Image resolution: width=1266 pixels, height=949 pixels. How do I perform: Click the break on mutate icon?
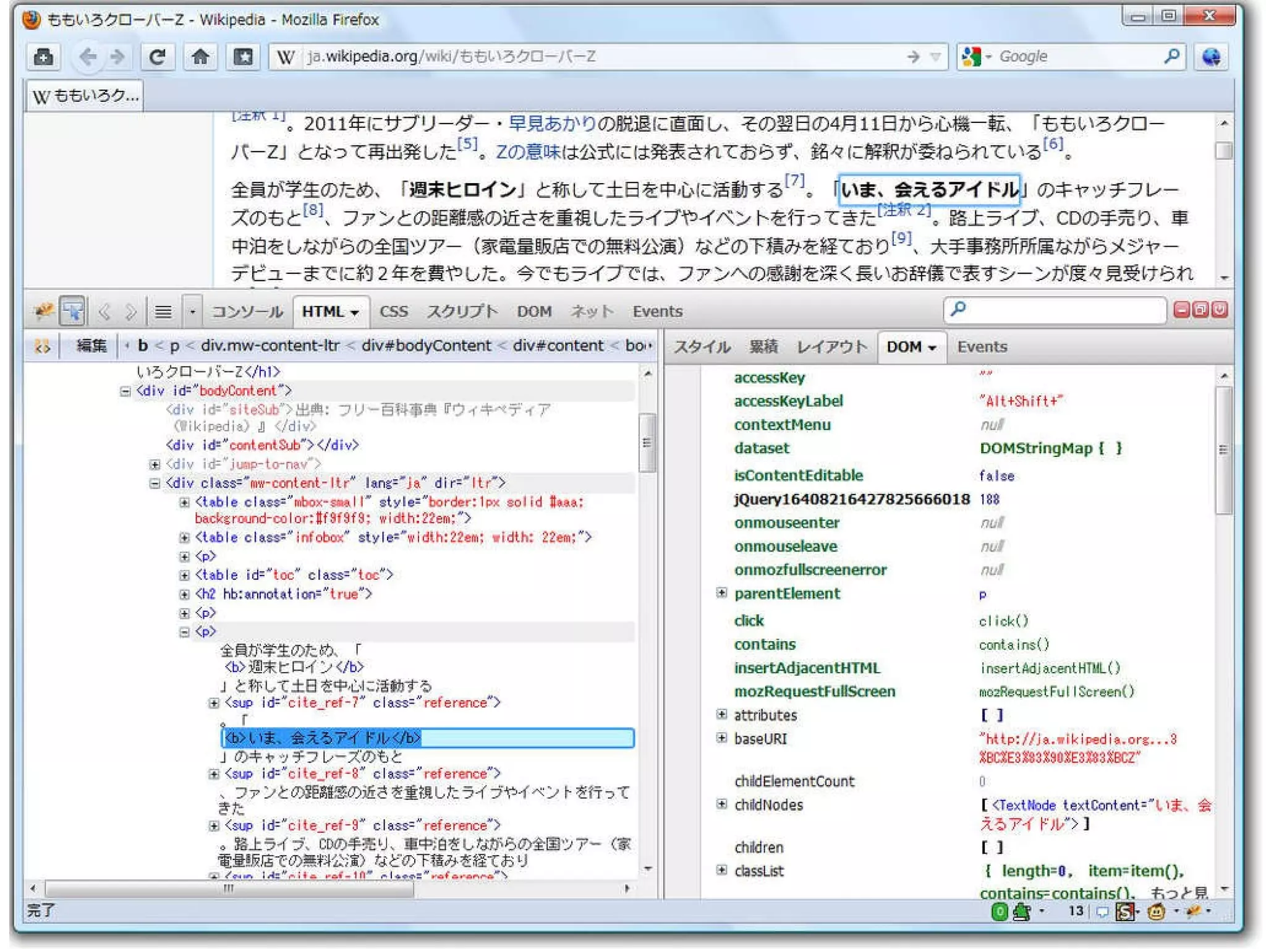[42, 346]
